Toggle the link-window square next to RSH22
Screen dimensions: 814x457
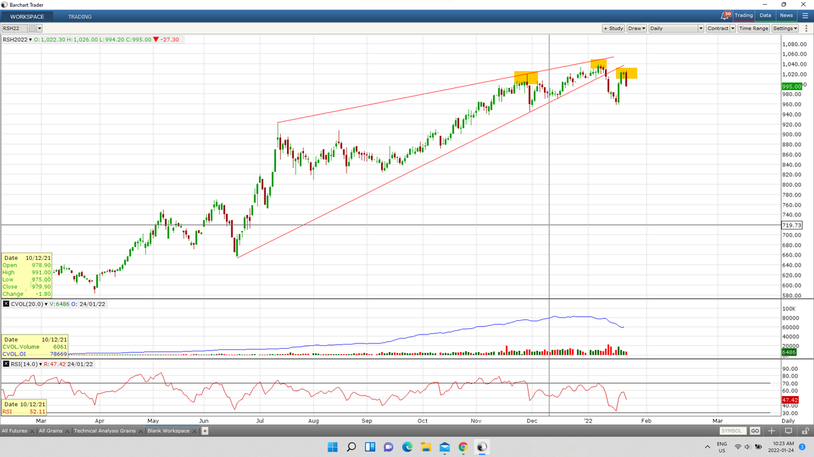32,28
